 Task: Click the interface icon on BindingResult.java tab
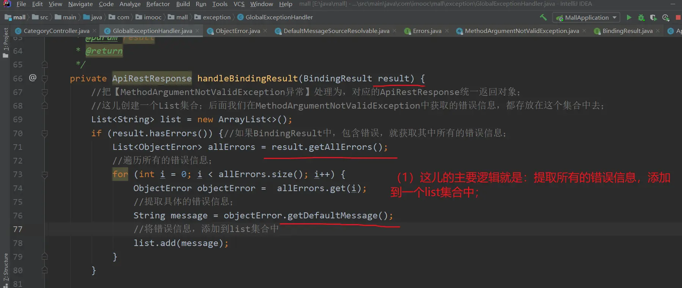click(x=597, y=31)
